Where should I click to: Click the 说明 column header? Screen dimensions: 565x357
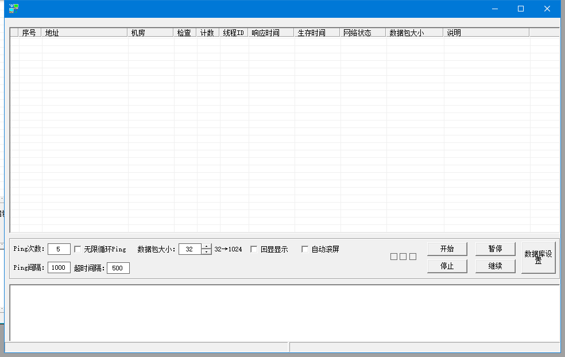point(486,32)
